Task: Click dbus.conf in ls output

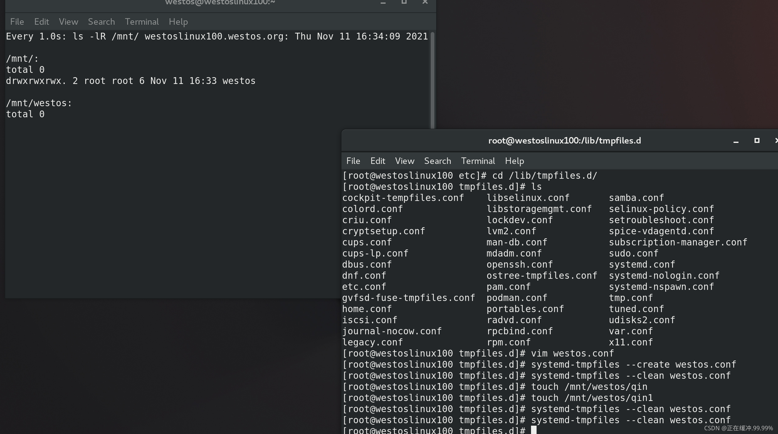Action: [x=367, y=265]
